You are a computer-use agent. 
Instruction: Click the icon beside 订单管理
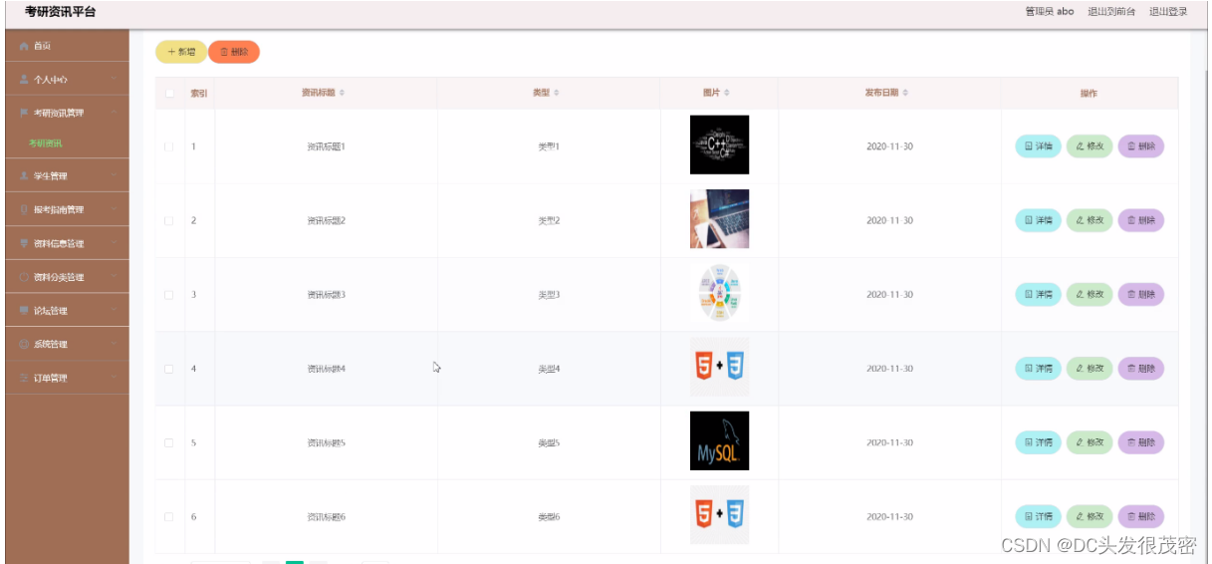pyautogui.click(x=24, y=378)
